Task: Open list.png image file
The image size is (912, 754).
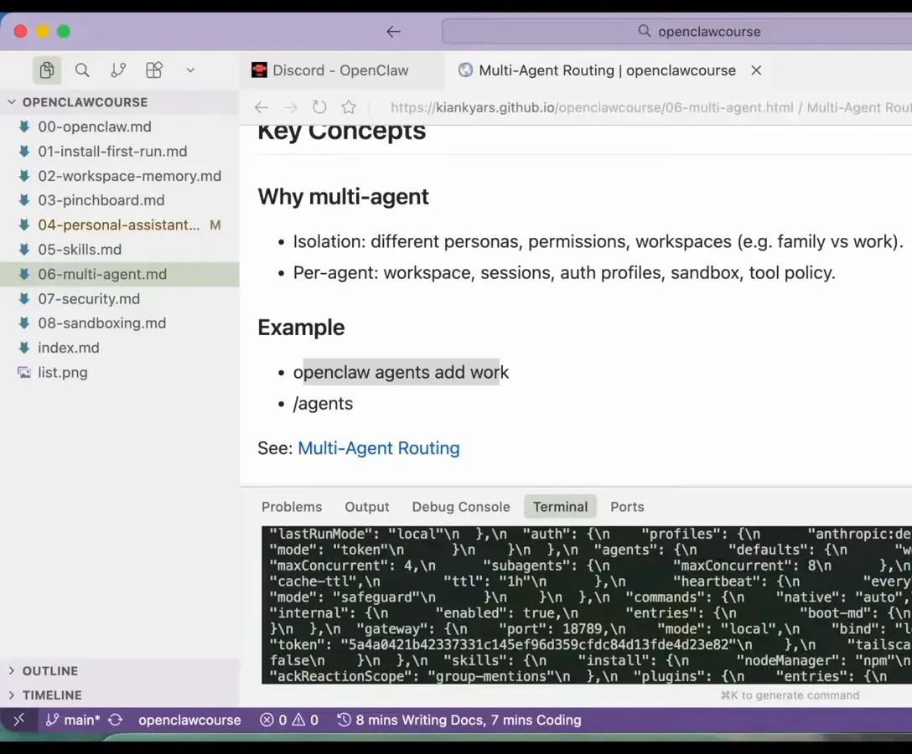Action: [x=120, y=373]
